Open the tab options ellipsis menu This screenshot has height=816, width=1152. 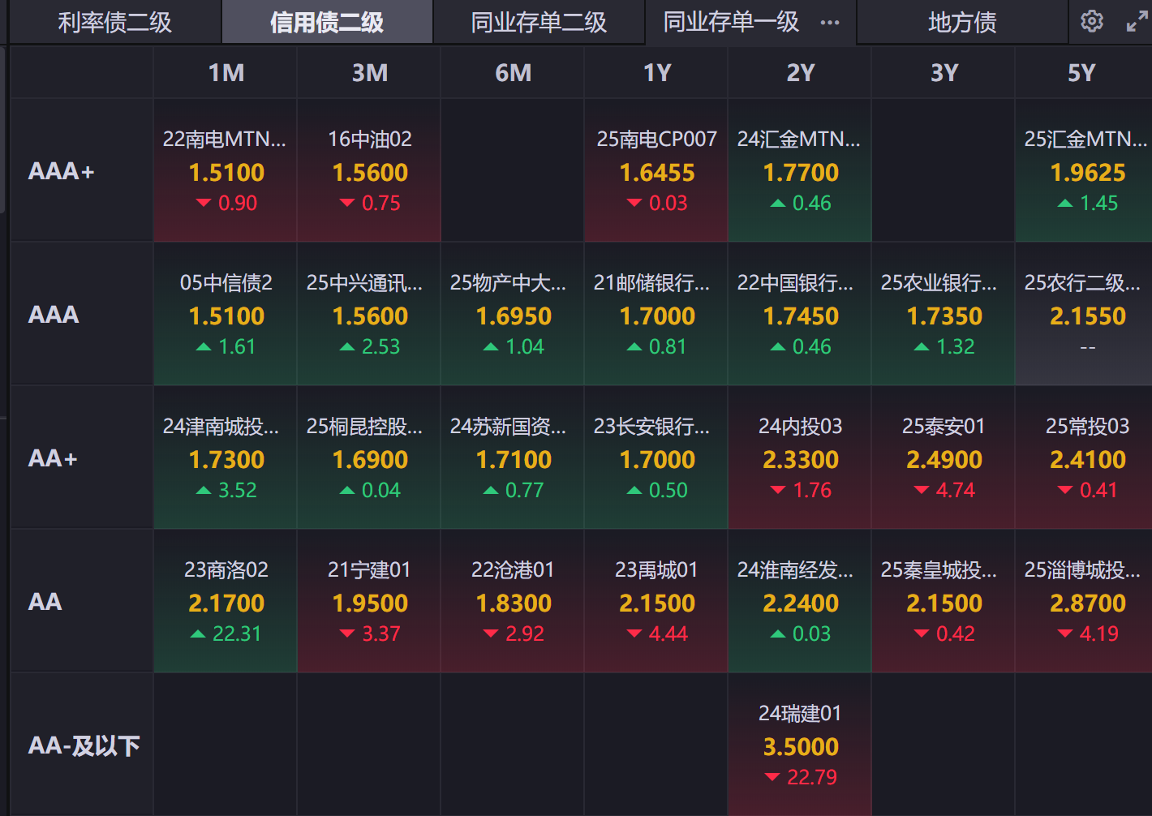click(830, 22)
